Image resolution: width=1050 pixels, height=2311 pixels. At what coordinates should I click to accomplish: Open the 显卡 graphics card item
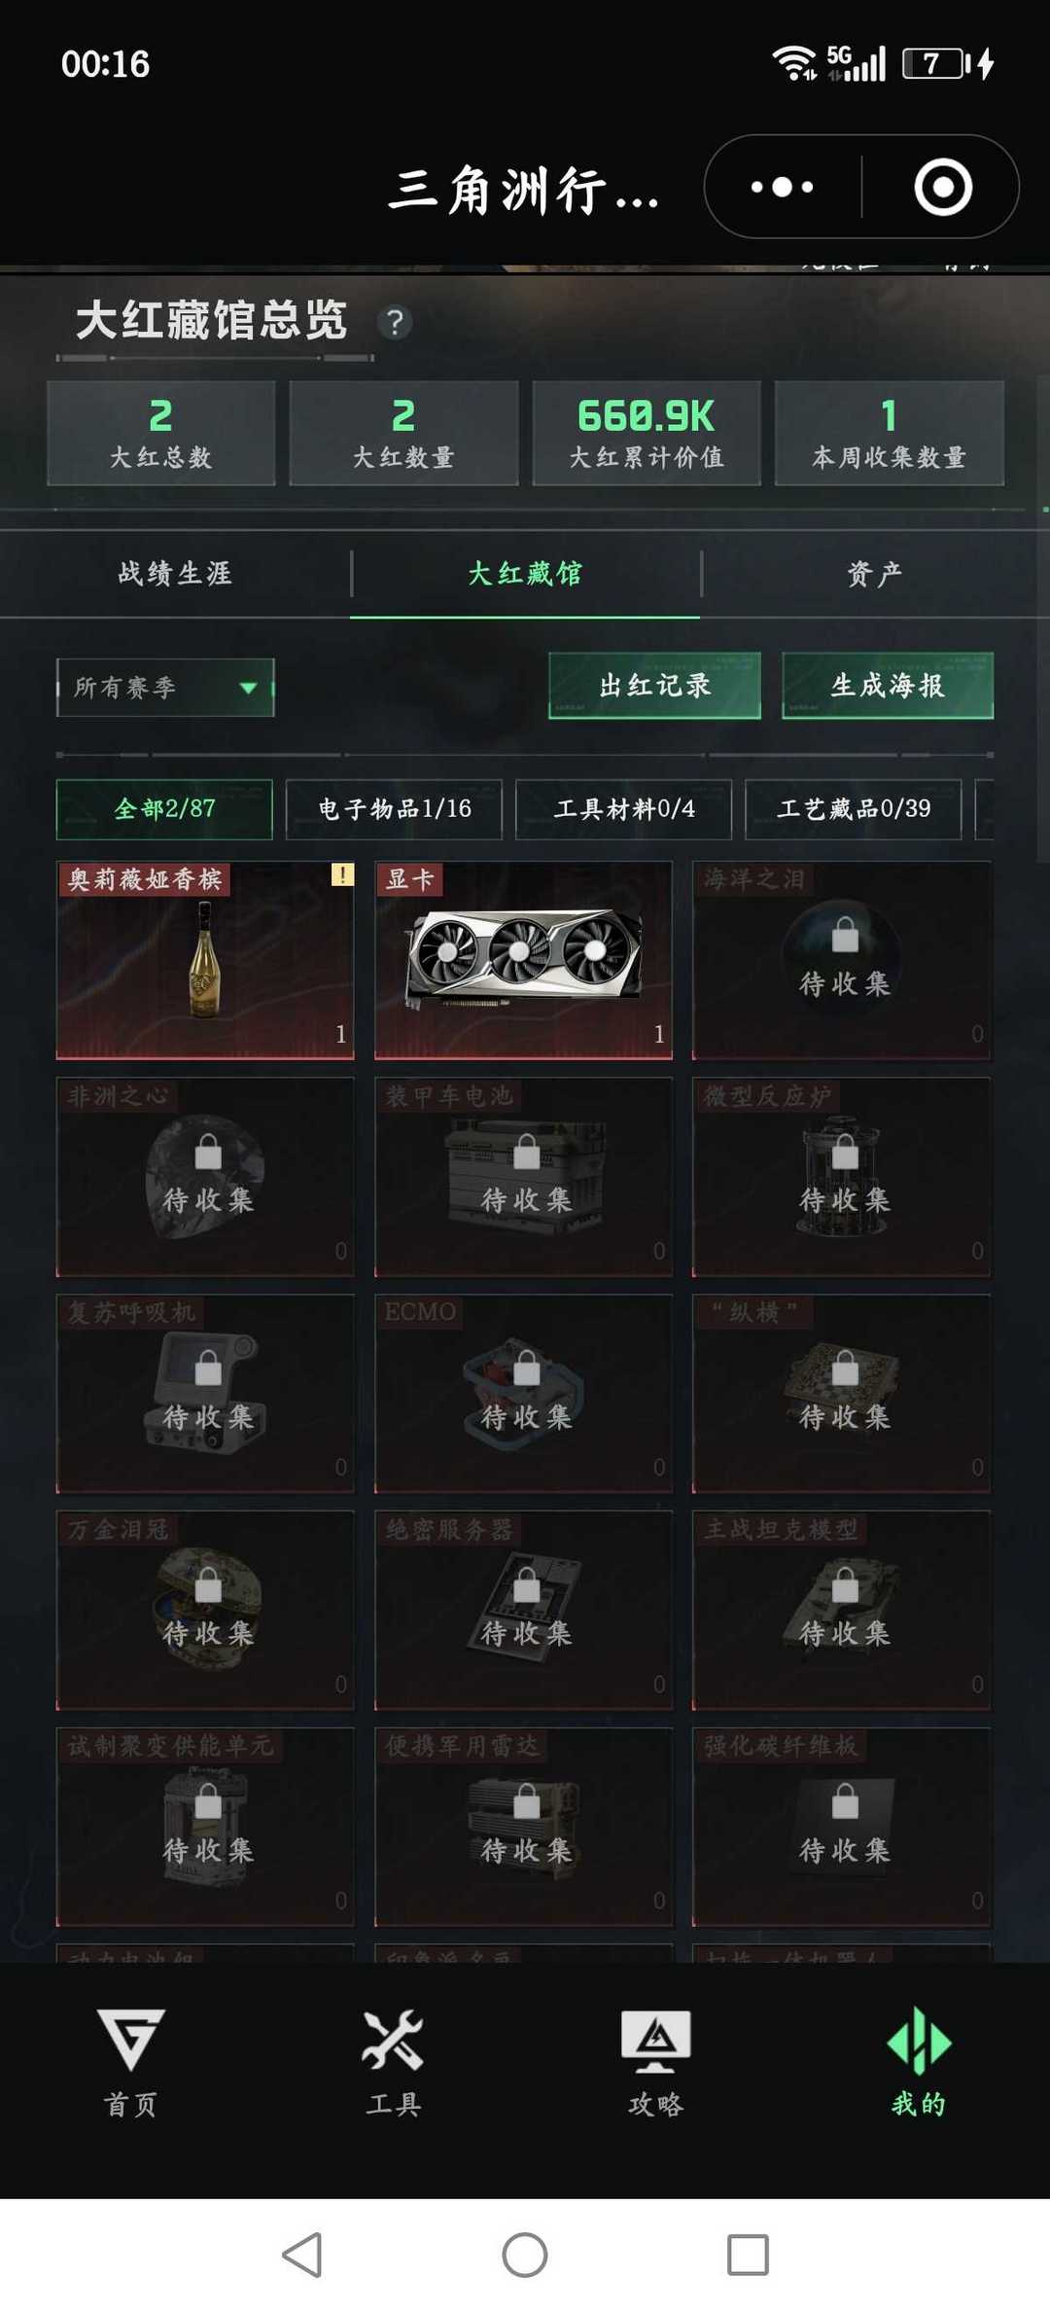[x=523, y=960]
